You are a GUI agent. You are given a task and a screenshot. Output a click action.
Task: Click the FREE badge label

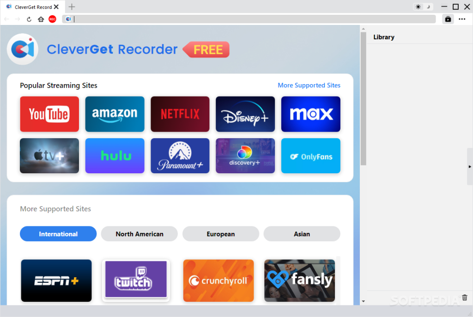click(206, 49)
